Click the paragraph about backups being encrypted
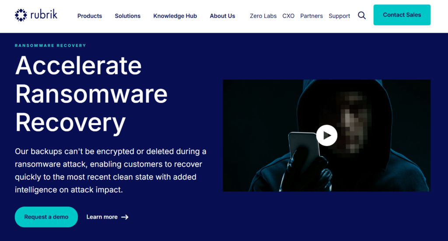Screen dimensions: 448x241 pos(111,171)
